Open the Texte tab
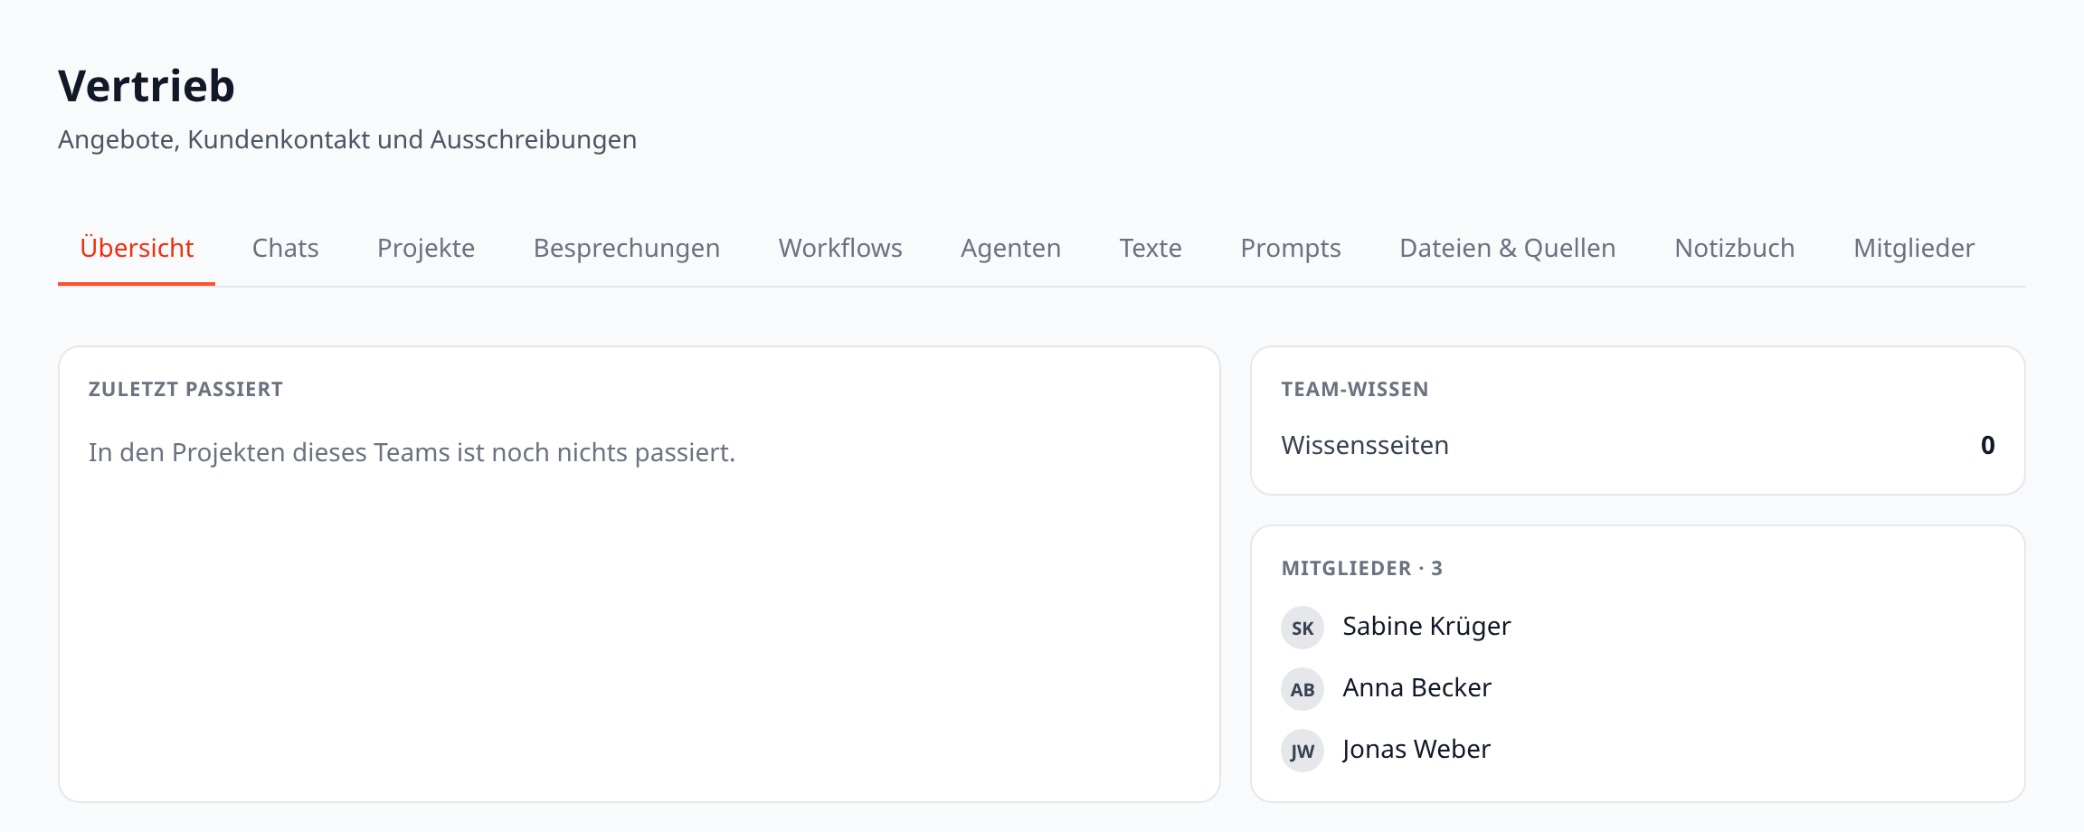 [x=1151, y=248]
